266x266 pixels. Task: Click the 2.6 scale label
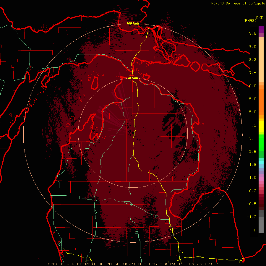(x=253, y=152)
